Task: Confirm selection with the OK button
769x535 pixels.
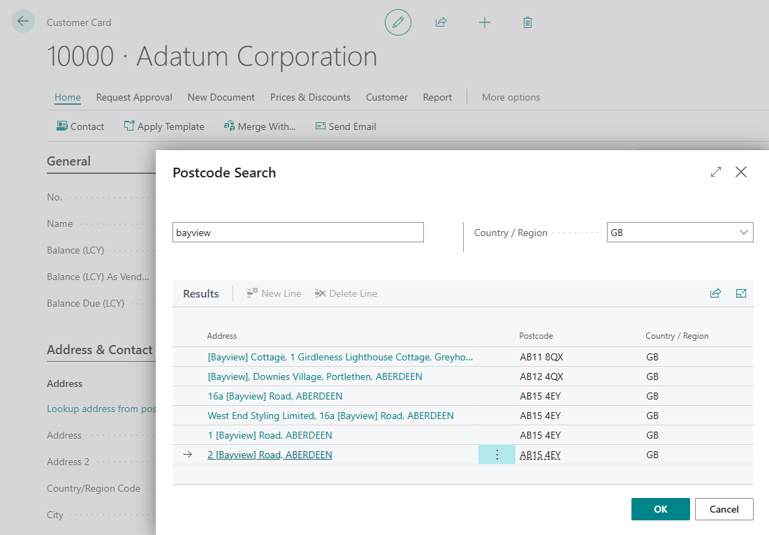Action: (660, 509)
